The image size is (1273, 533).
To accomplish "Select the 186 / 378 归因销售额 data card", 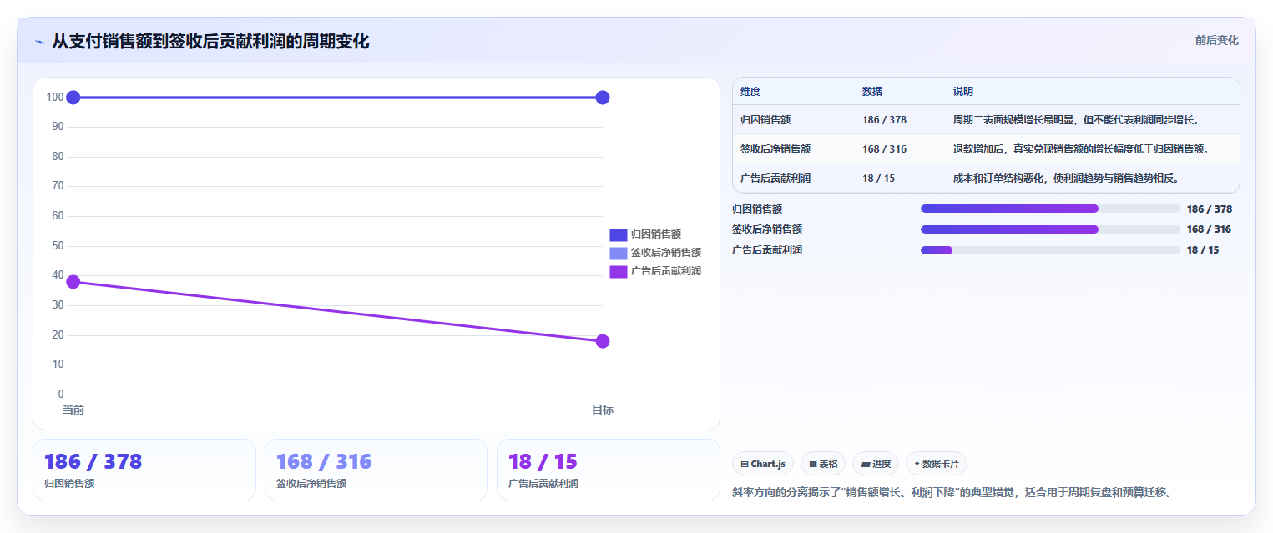I will point(144,470).
